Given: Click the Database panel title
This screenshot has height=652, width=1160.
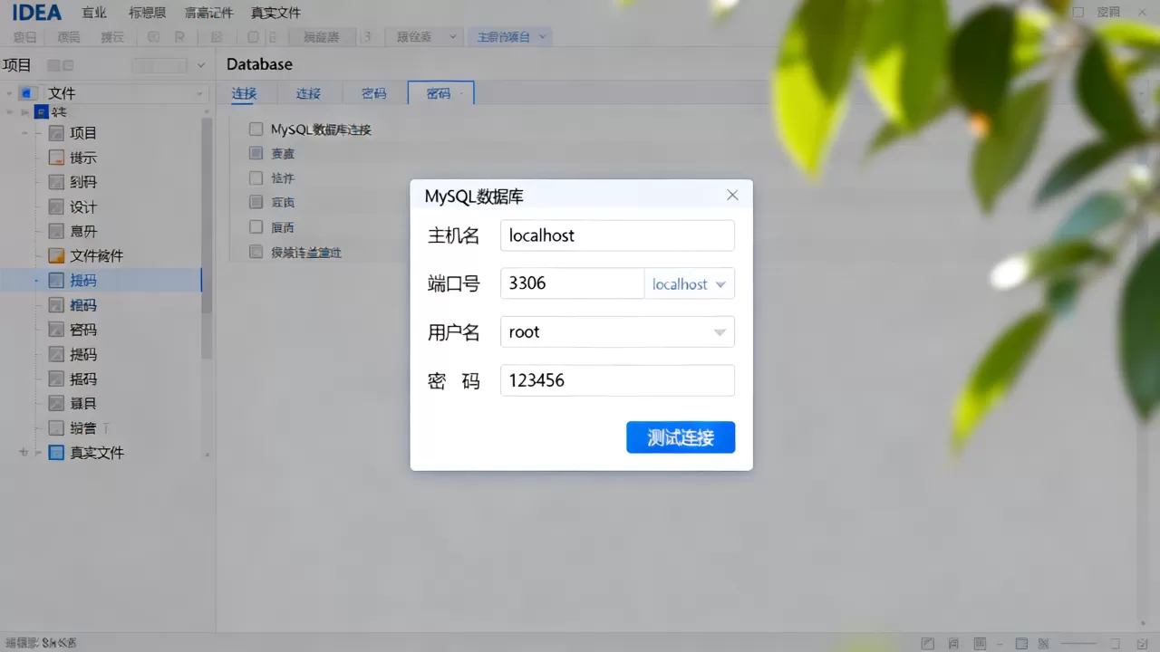Looking at the screenshot, I should 259,64.
